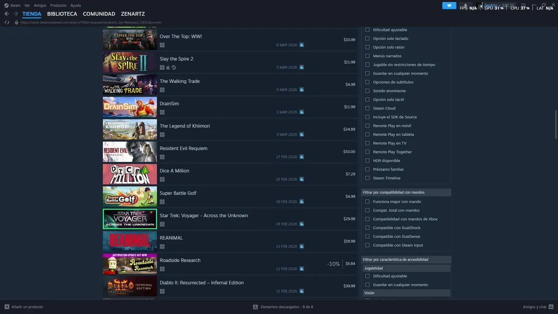
Task: Click the downloads icon in the bottom bar
Action: click(x=255, y=307)
